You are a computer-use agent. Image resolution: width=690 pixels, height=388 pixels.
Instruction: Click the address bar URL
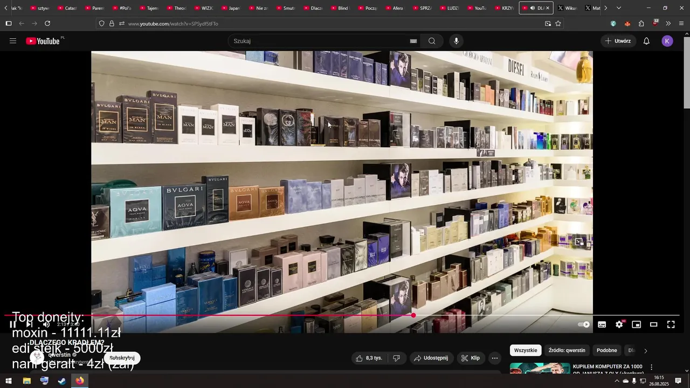coord(173,24)
